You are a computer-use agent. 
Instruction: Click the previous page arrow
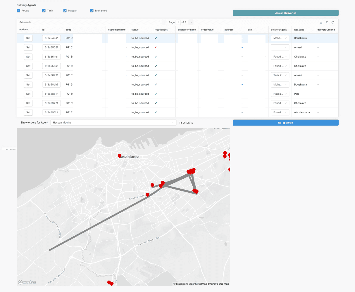(164, 22)
